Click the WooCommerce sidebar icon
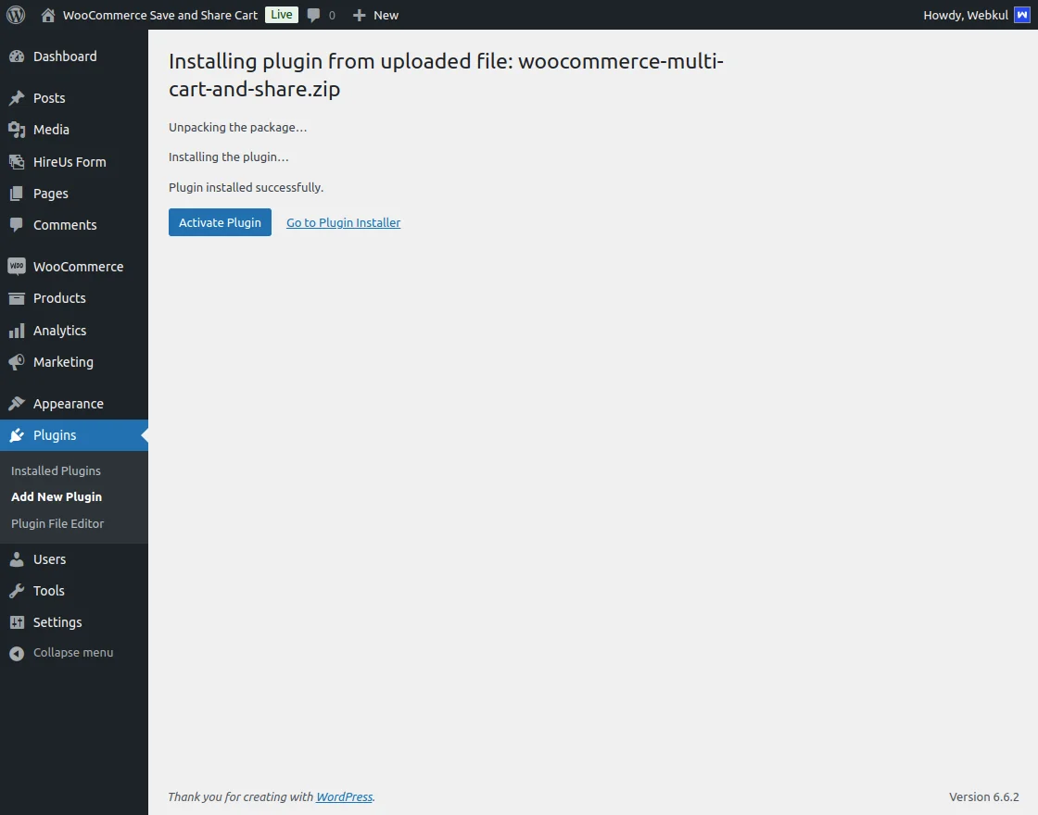This screenshot has height=815, width=1038. click(19, 266)
